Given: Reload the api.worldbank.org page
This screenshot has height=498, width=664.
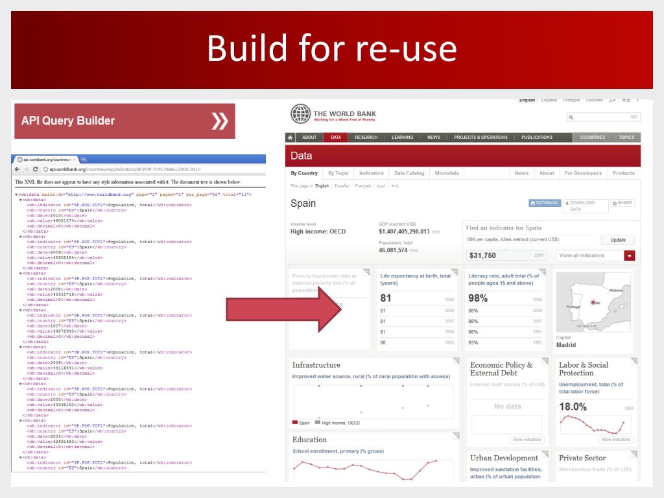Looking at the screenshot, I should click(x=36, y=169).
